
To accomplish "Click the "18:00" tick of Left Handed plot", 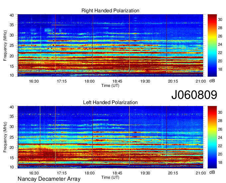I will pyautogui.click(x=89, y=173).
